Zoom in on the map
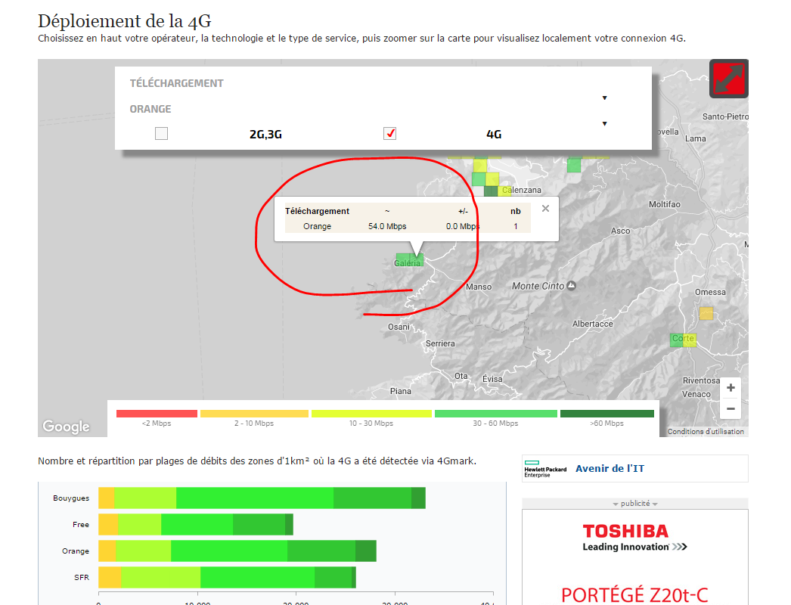The image size is (791, 605). [731, 388]
